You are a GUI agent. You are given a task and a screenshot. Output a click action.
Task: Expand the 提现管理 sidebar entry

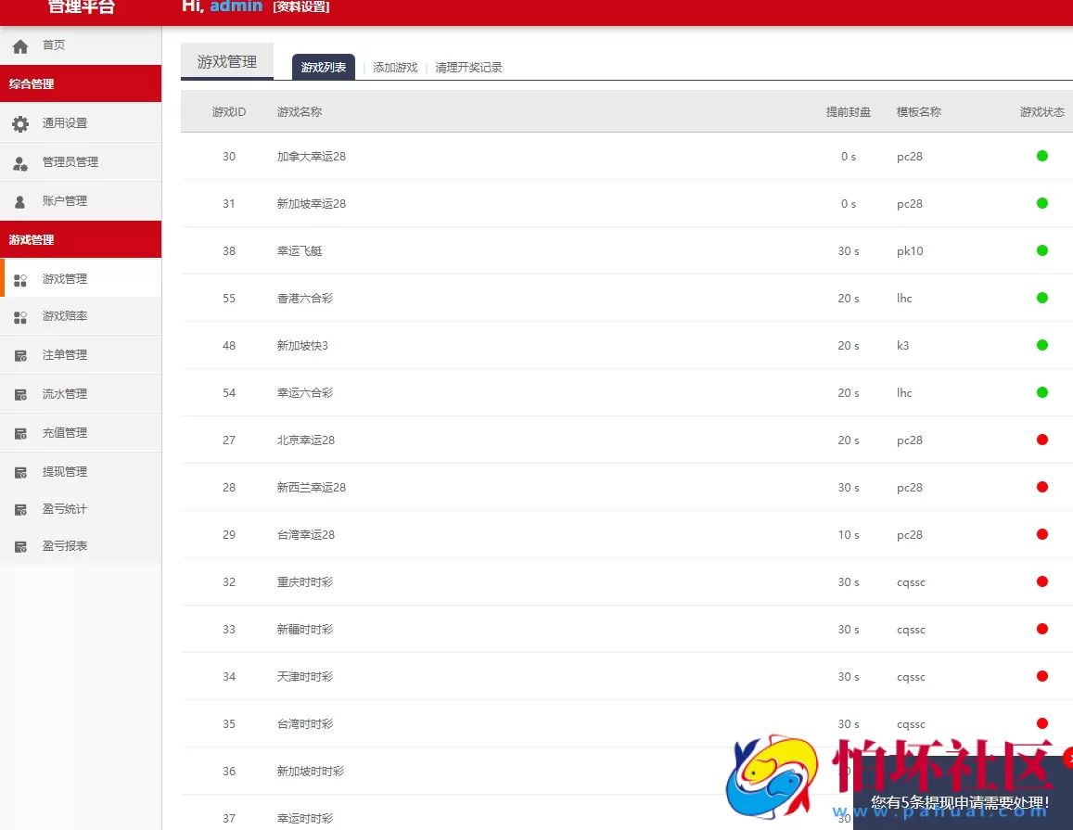click(x=64, y=470)
